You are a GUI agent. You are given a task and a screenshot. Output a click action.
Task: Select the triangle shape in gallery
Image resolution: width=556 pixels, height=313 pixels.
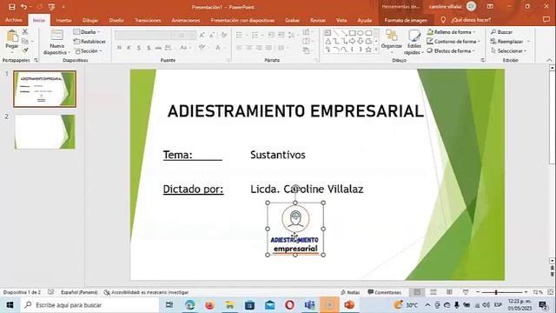(328, 42)
